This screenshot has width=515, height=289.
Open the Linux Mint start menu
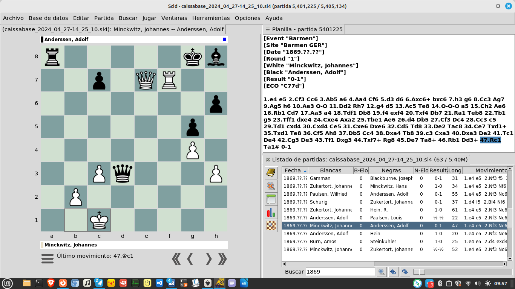(x=8, y=283)
